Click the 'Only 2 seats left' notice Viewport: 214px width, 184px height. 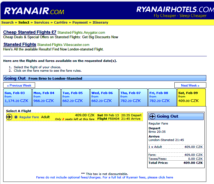(75, 119)
